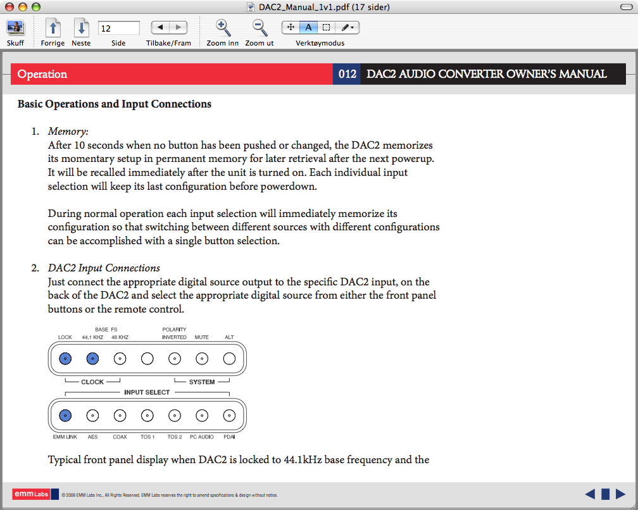Image resolution: width=638 pixels, height=510 pixels.
Task: Click the red Operation header
Action: [172, 74]
